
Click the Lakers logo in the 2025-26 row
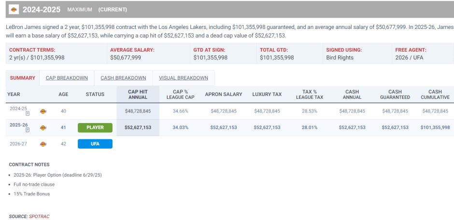pos(43,127)
